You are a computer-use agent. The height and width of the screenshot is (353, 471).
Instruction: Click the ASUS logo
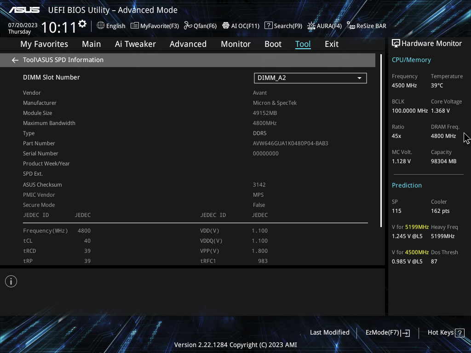(24, 10)
